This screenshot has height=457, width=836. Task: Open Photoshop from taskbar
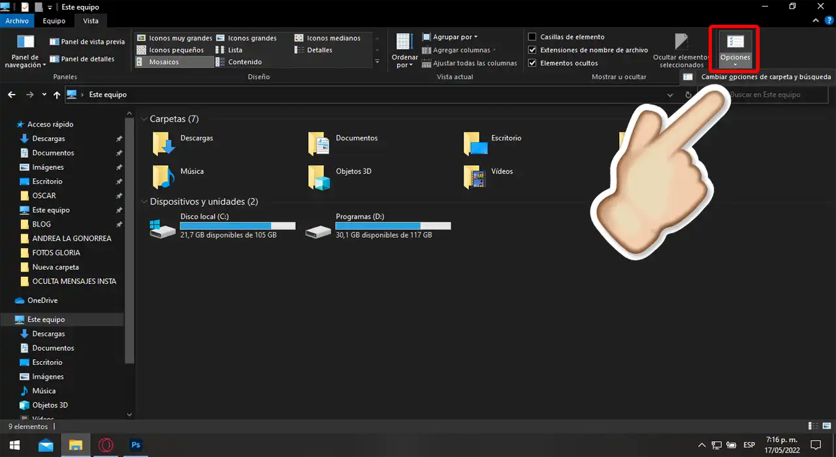click(x=136, y=445)
